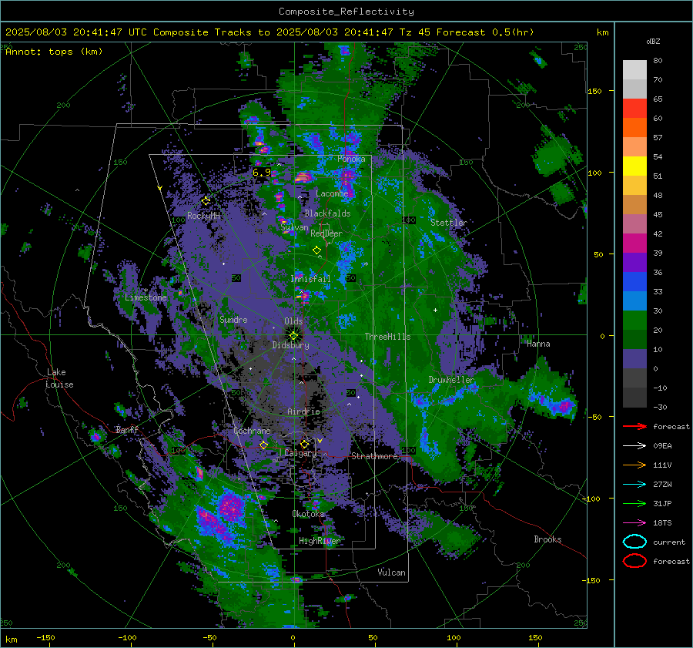Click the RedDeer city label
The image size is (693, 648).
326,233
